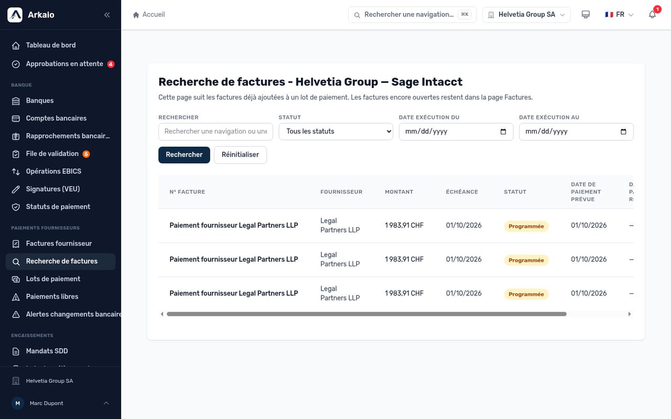Collapse the sidebar with double-chevron icon
The height and width of the screenshot is (419, 671).
point(107,15)
